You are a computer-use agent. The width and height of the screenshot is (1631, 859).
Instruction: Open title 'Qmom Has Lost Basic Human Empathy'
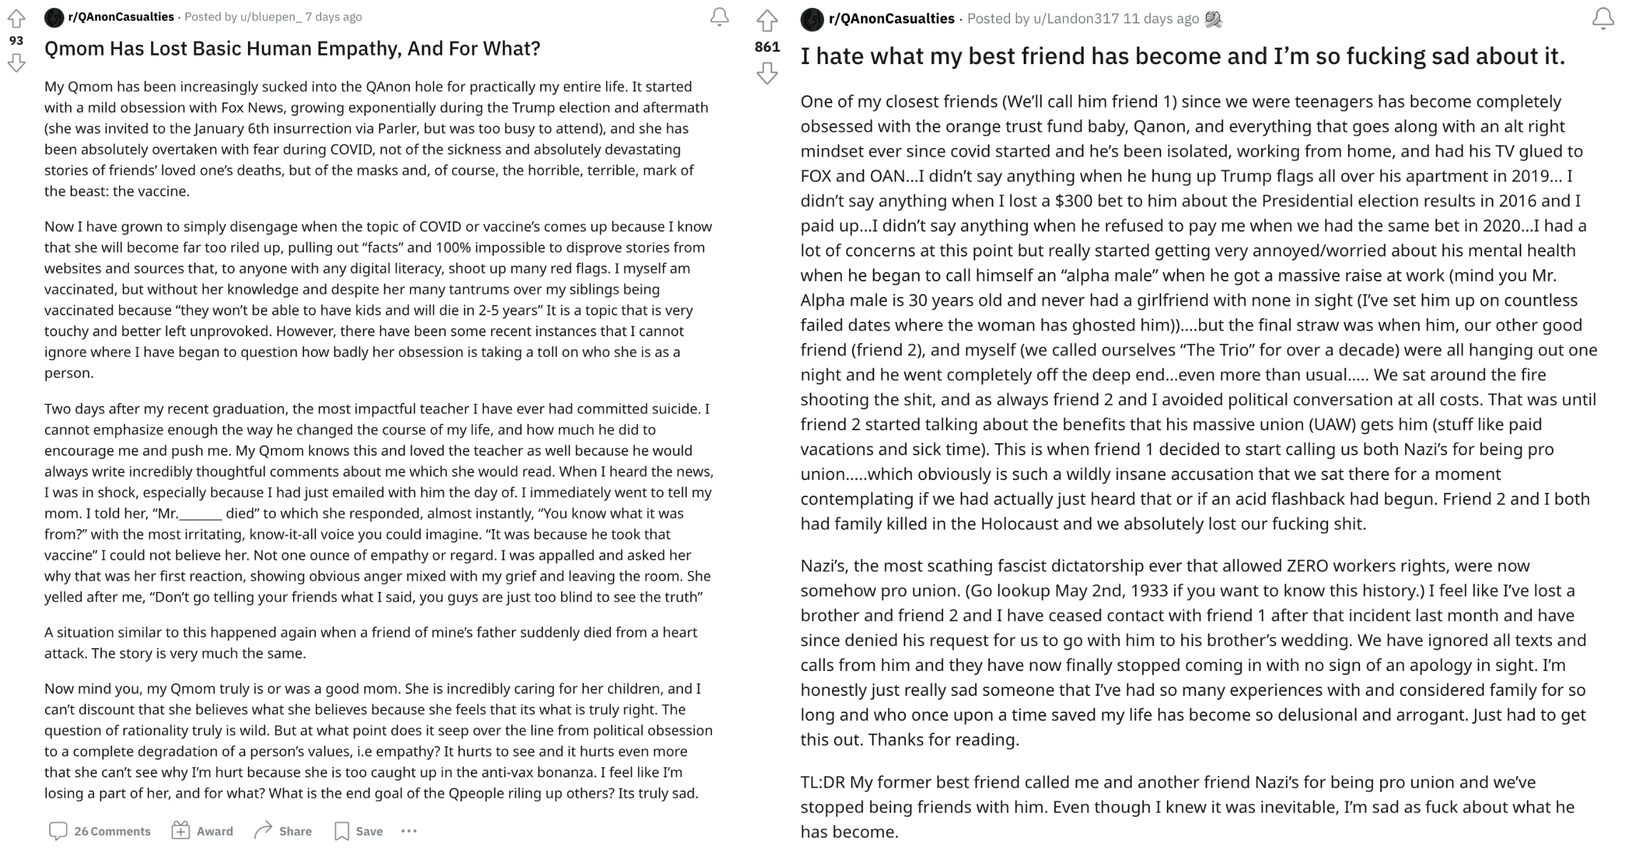tap(292, 48)
